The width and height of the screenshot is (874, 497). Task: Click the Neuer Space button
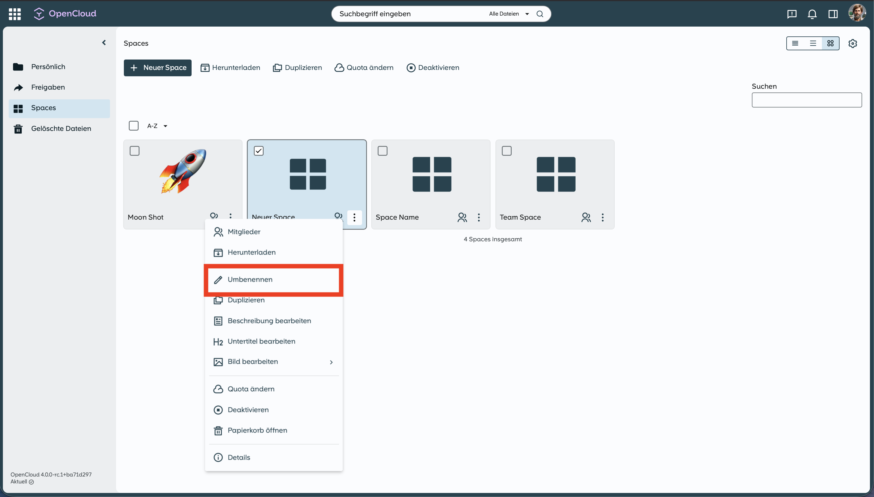click(157, 68)
